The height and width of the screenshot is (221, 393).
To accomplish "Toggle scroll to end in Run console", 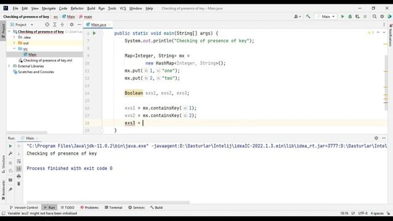I will pos(19,169).
